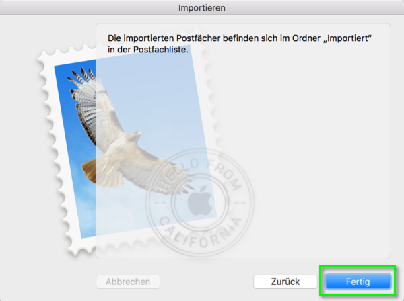
Task: Click the greyed-out Abbrechen button
Action: click(x=128, y=282)
